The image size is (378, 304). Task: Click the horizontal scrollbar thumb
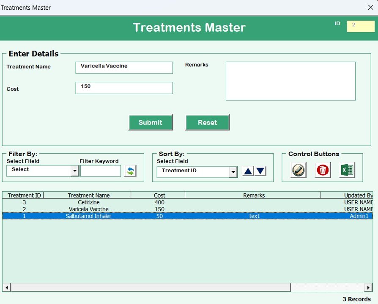click(x=151, y=288)
